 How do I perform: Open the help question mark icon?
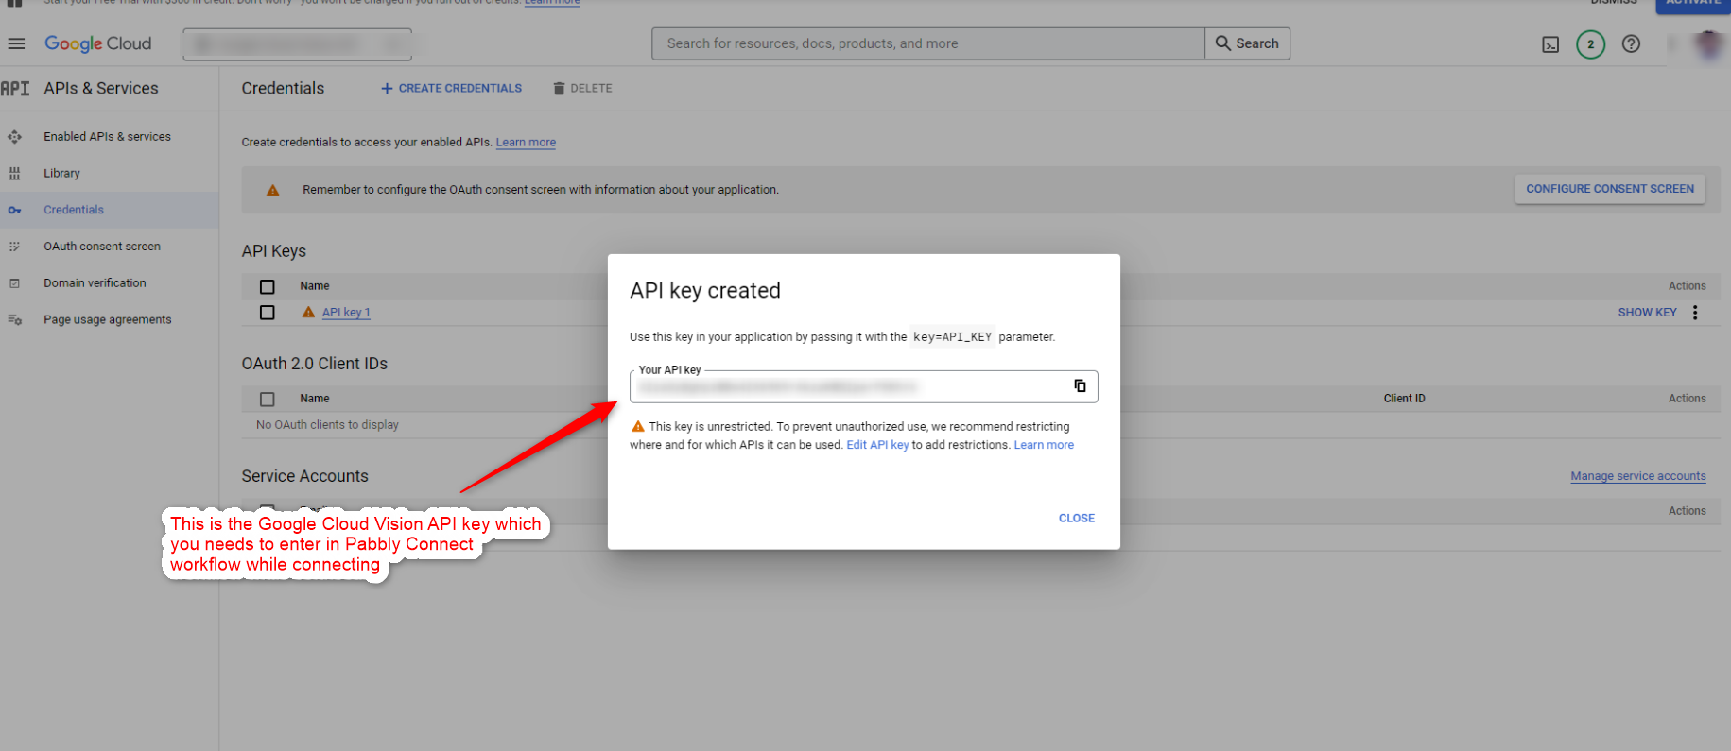pos(1631,43)
